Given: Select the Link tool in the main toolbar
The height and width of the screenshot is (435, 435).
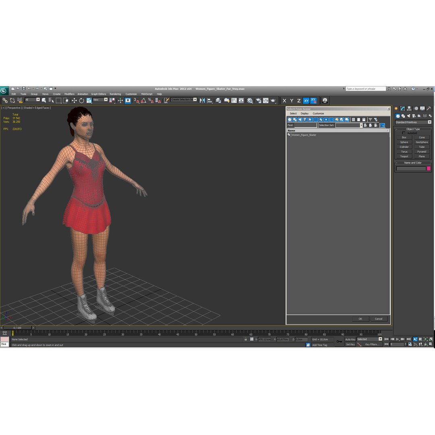Looking at the screenshot, I should [5, 100].
